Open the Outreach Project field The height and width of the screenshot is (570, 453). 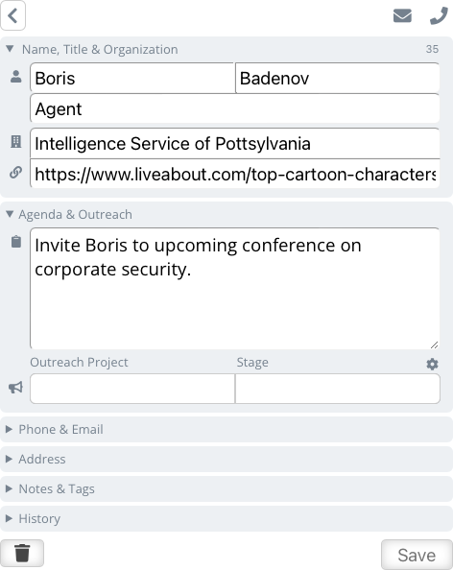pyautogui.click(x=132, y=389)
